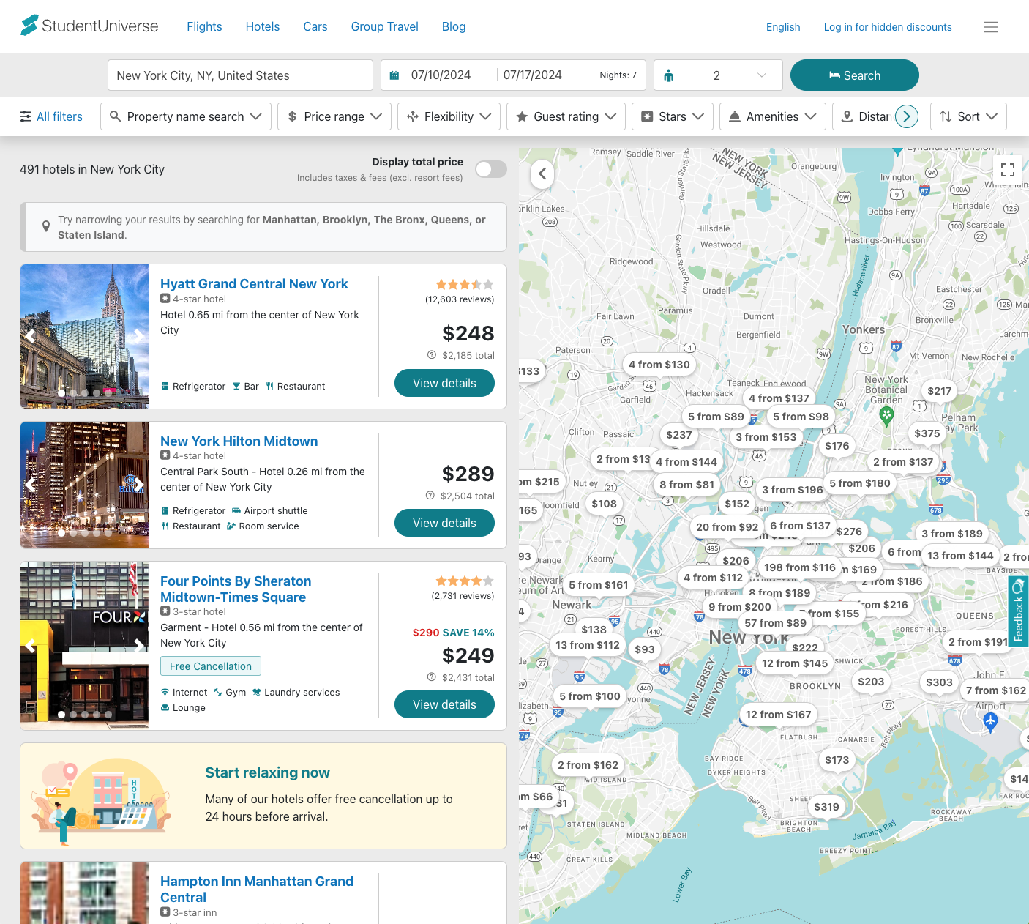Open All filters panel

click(x=50, y=116)
